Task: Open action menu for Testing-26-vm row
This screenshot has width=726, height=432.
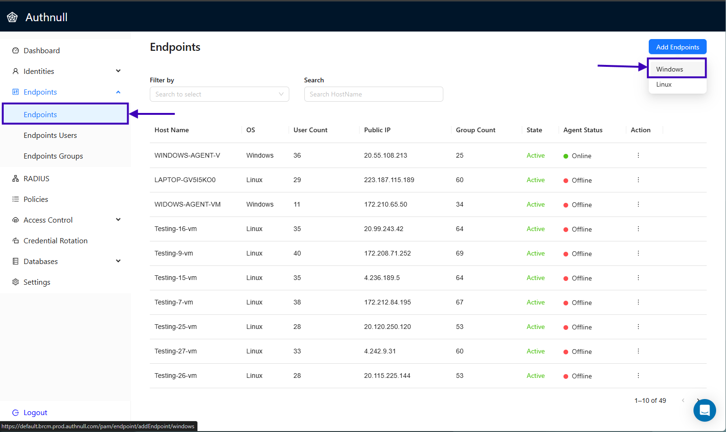Action: click(638, 376)
